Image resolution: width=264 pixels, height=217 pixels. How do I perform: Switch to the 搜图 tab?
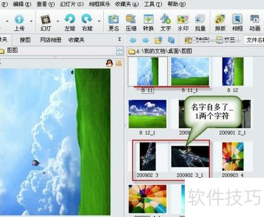(x=25, y=40)
